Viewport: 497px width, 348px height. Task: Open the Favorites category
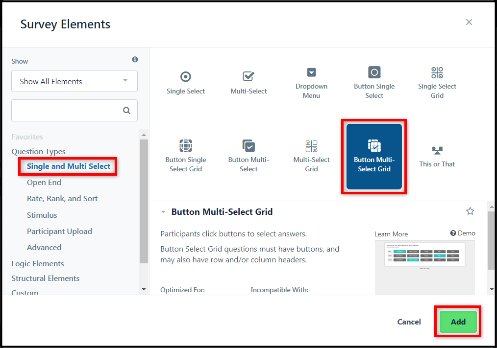(27, 137)
